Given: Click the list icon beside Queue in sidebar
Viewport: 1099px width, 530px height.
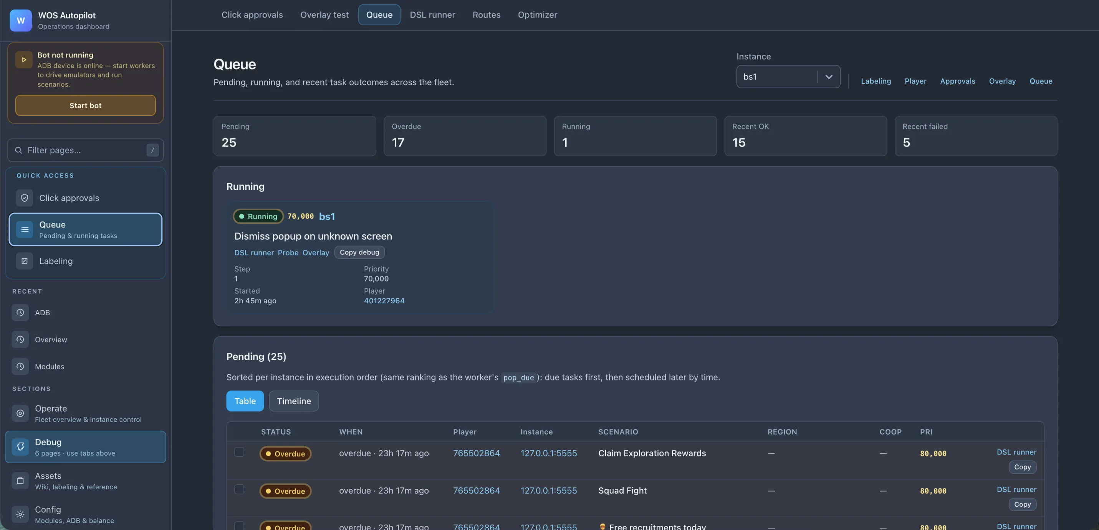Looking at the screenshot, I should click(x=24, y=230).
